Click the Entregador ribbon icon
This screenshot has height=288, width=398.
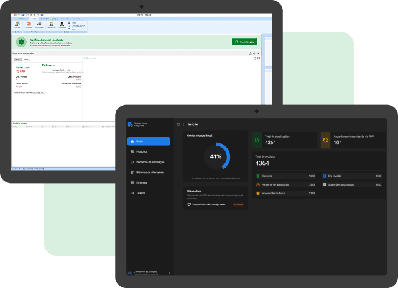(62, 25)
